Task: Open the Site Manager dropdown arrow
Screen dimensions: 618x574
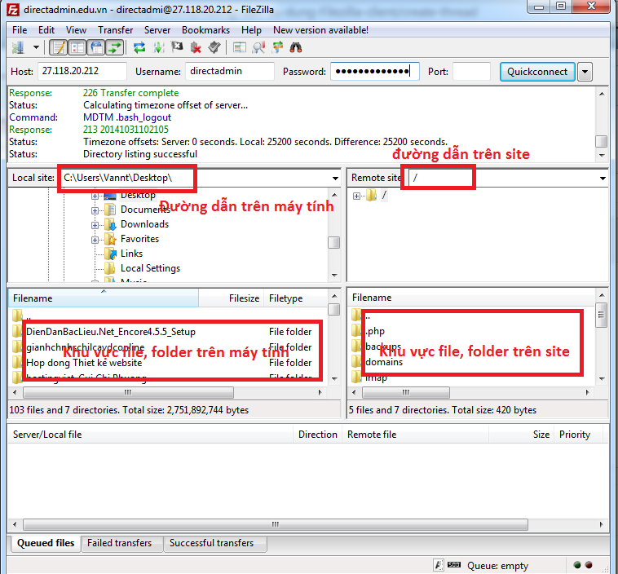Action: pyautogui.click(x=36, y=48)
